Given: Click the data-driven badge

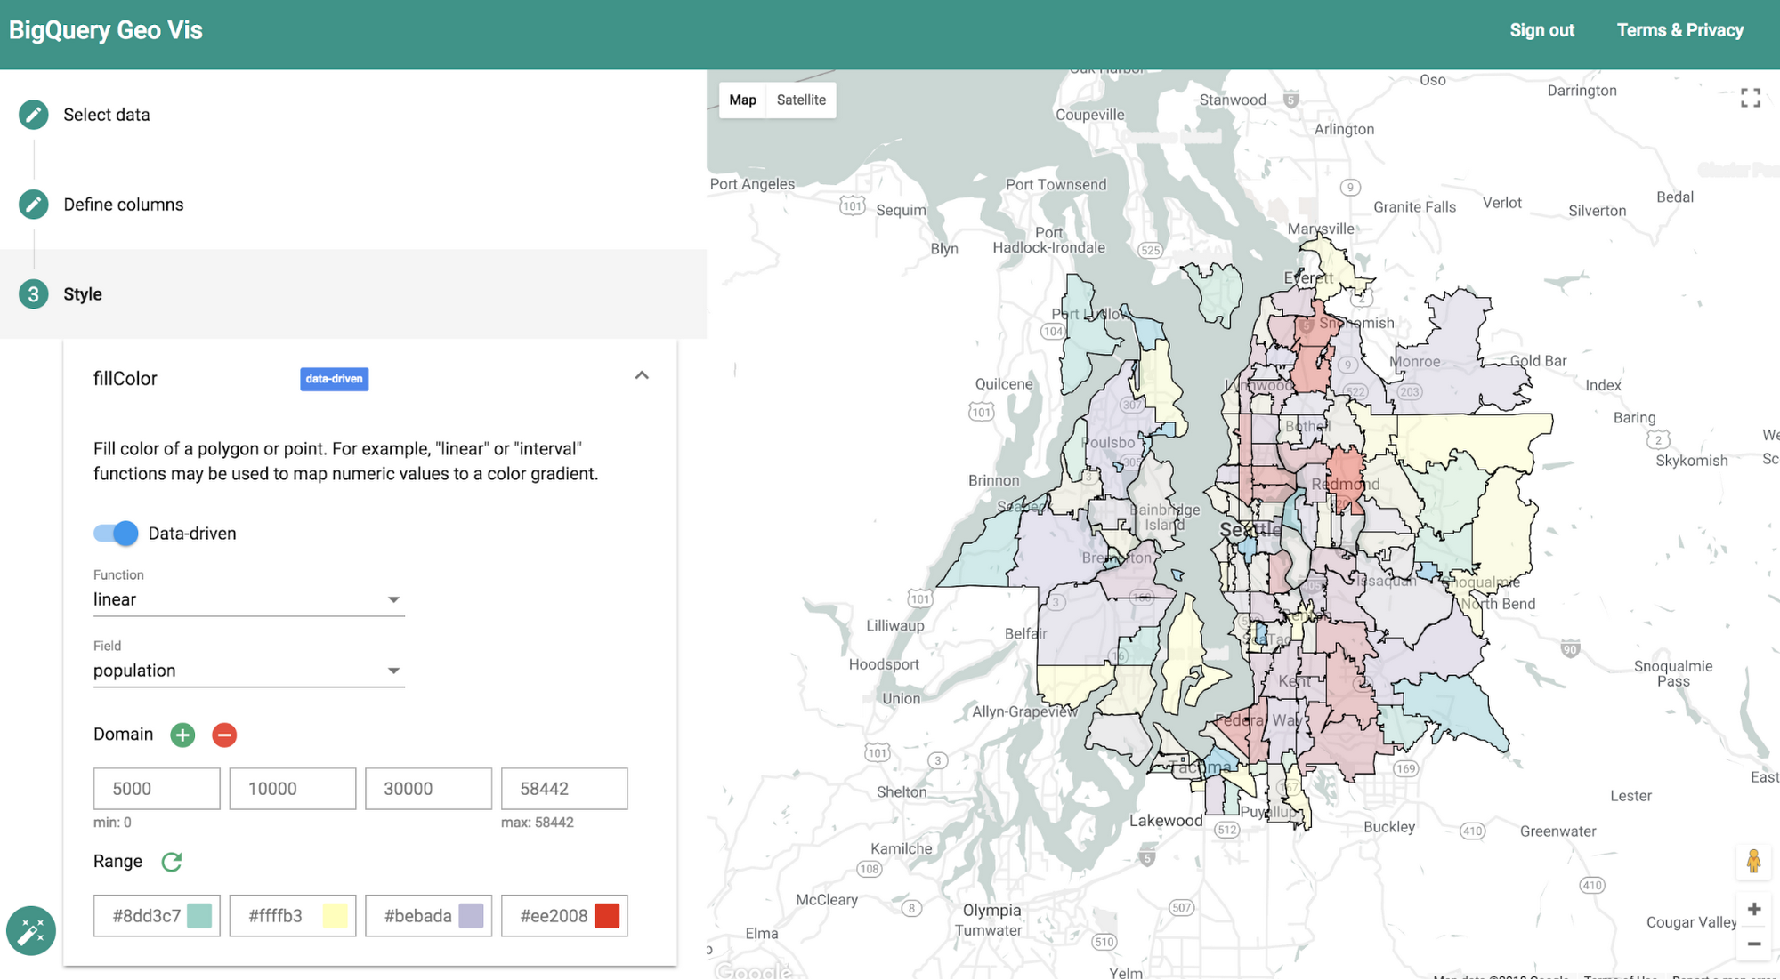Looking at the screenshot, I should tap(334, 379).
